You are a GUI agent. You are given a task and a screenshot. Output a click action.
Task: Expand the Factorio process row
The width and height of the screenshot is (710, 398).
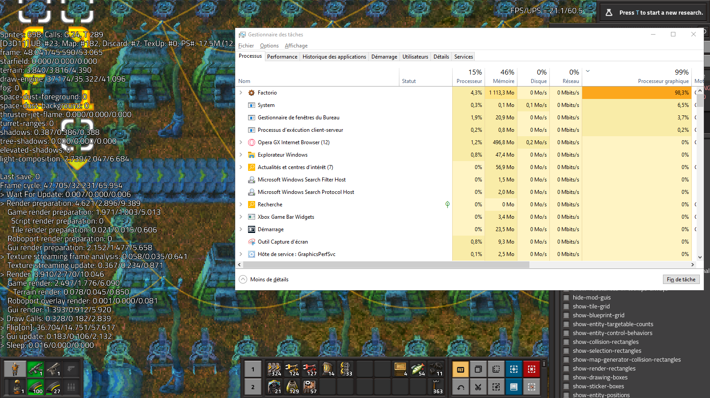point(241,93)
